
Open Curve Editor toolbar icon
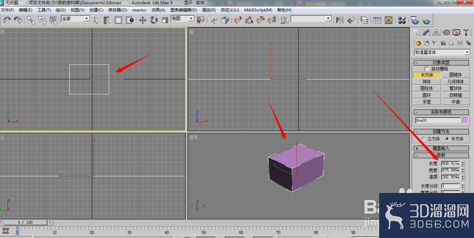tap(377, 20)
